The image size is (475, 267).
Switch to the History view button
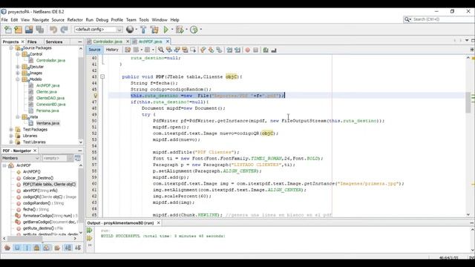pyautogui.click(x=112, y=50)
